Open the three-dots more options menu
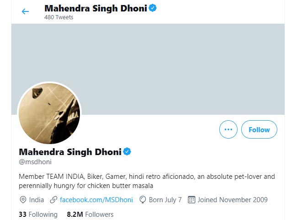Screen dimensions: 296x220 [x=228, y=129]
